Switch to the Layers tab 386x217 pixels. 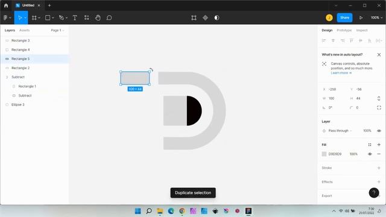tap(10, 30)
